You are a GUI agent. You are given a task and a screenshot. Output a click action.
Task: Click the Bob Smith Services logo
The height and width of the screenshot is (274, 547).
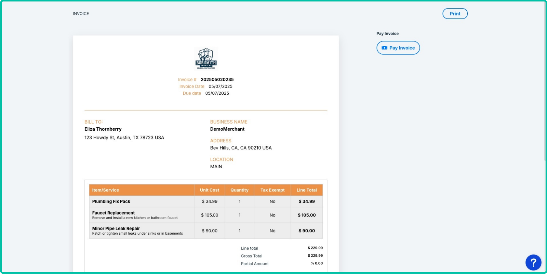pyautogui.click(x=206, y=58)
